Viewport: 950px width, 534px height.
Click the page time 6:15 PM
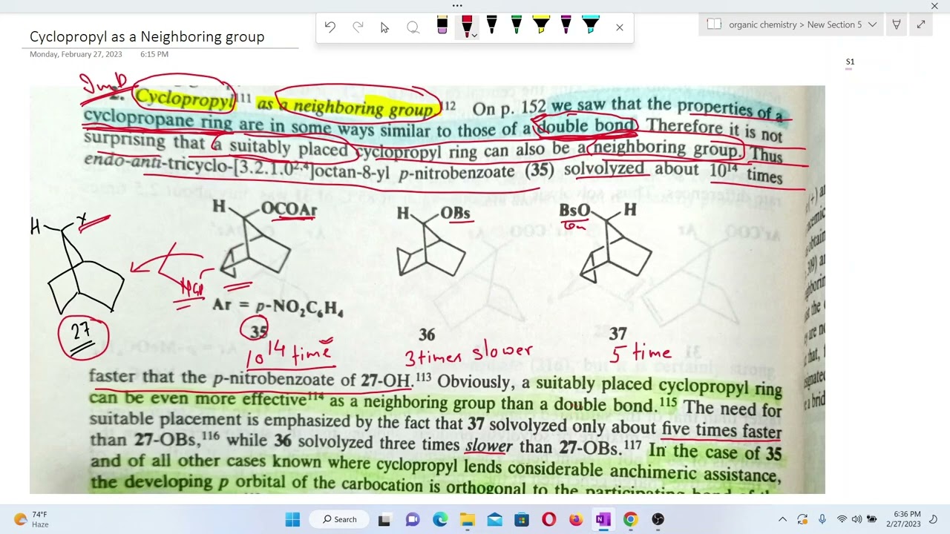tap(154, 54)
